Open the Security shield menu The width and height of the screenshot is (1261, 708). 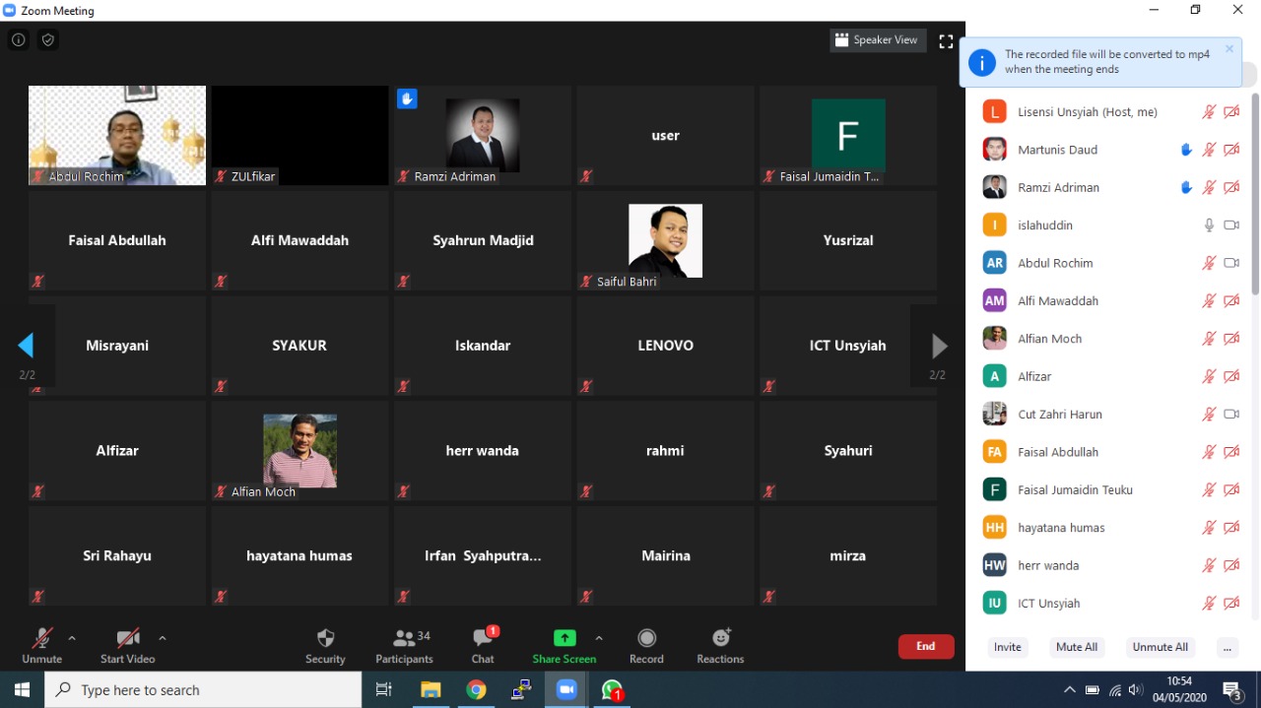(325, 639)
